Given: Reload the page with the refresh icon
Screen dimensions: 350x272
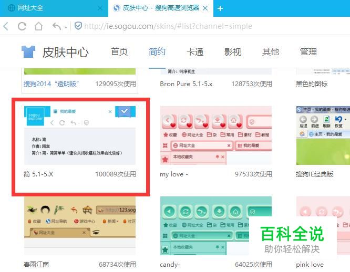Looking at the screenshot, I should [x=22, y=26].
